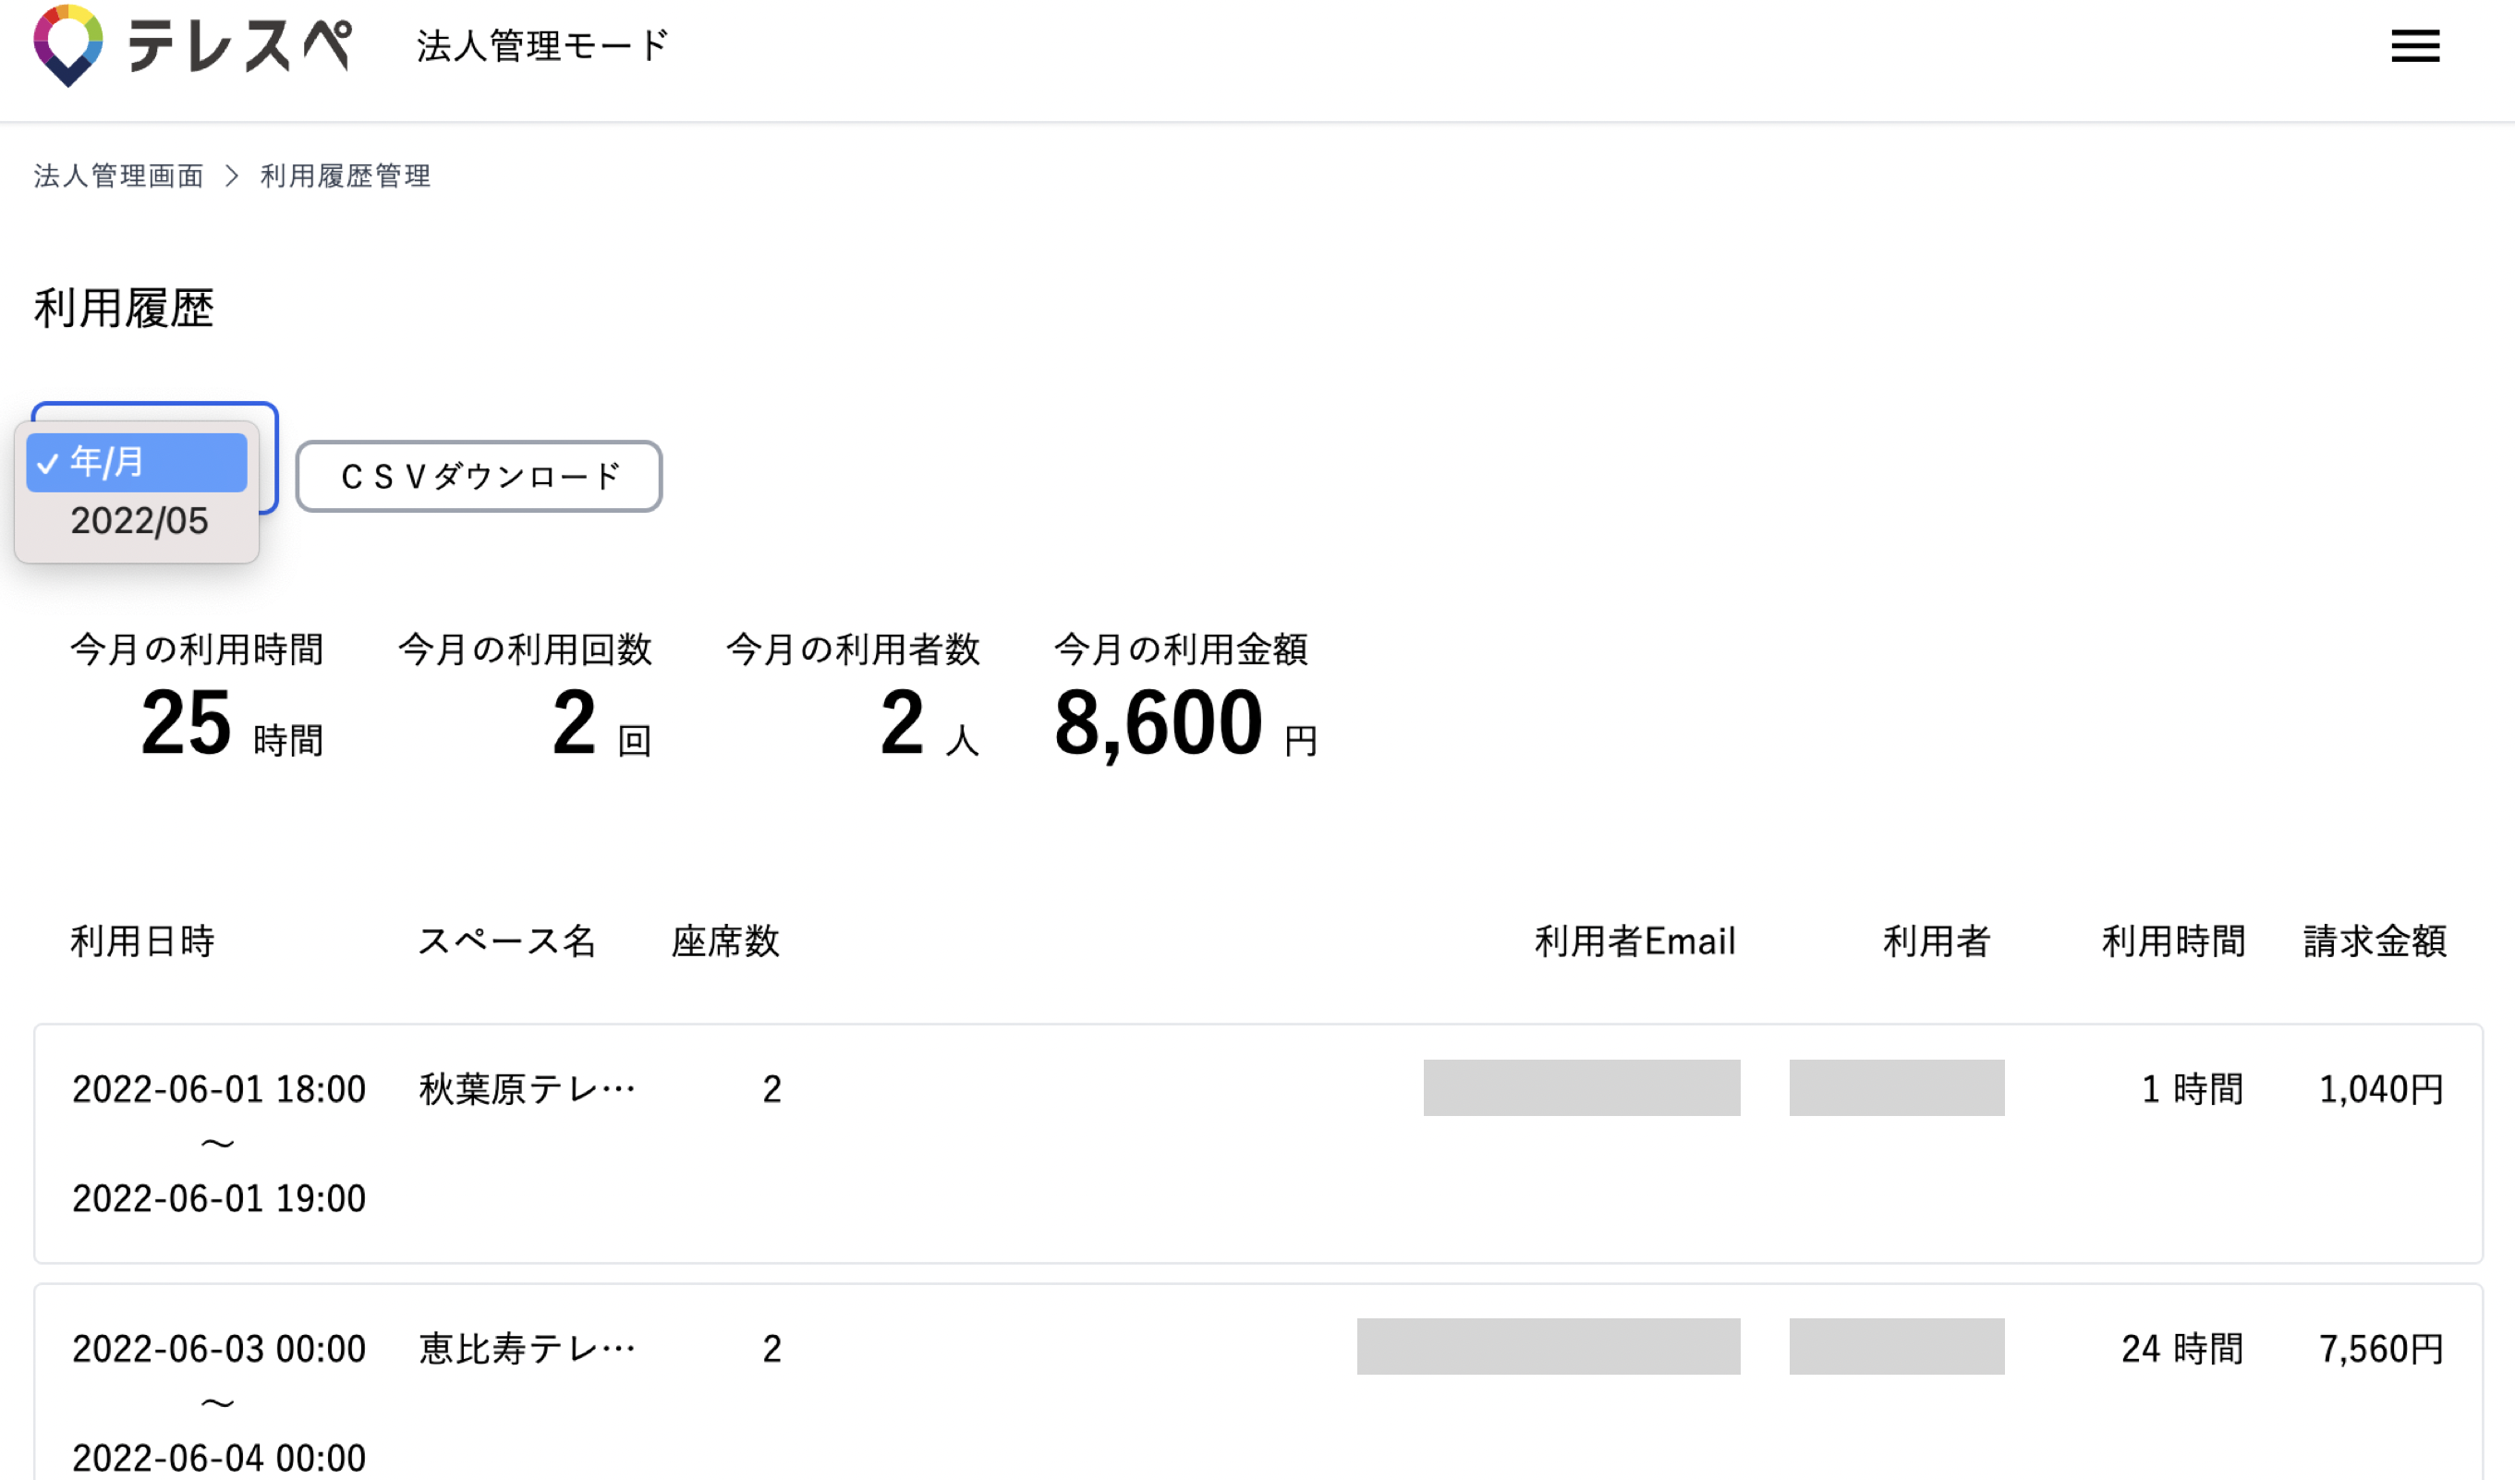Select the 秋葉原テレ… usage row
The width and height of the screenshot is (2515, 1480).
527,1089
